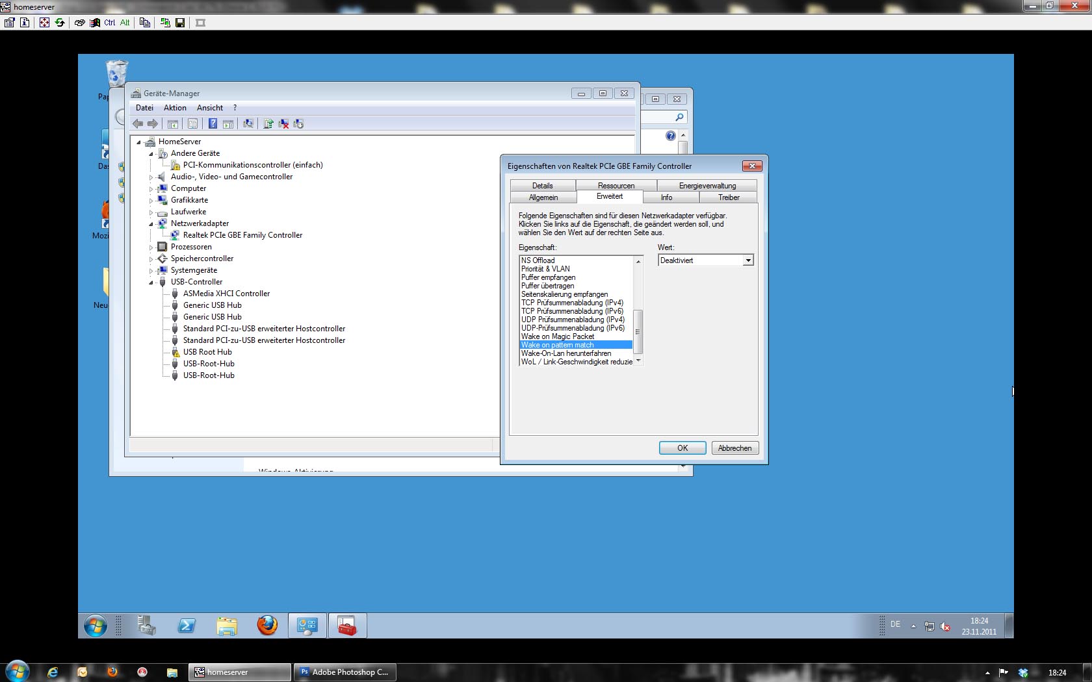Click property list scroll down arrow
1092x682 pixels.
[638, 361]
